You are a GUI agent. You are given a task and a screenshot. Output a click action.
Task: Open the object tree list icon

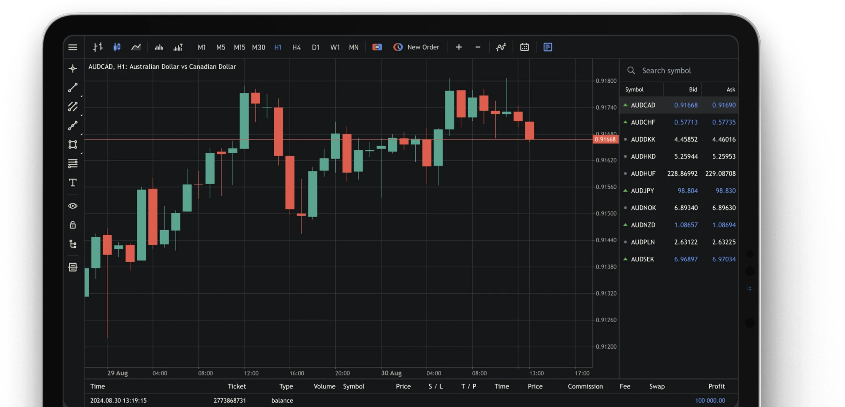coord(73,244)
